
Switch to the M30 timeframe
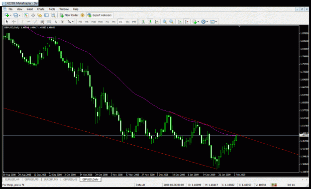[x=101, y=21]
